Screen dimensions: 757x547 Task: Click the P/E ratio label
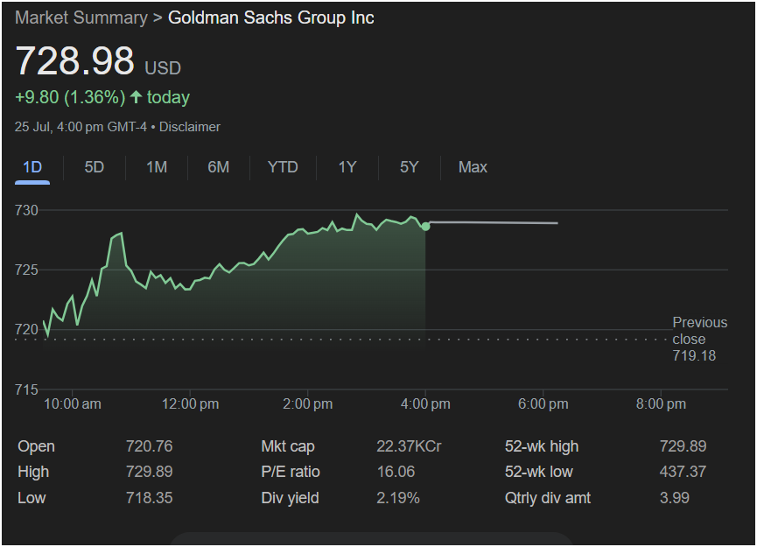pyautogui.click(x=291, y=472)
